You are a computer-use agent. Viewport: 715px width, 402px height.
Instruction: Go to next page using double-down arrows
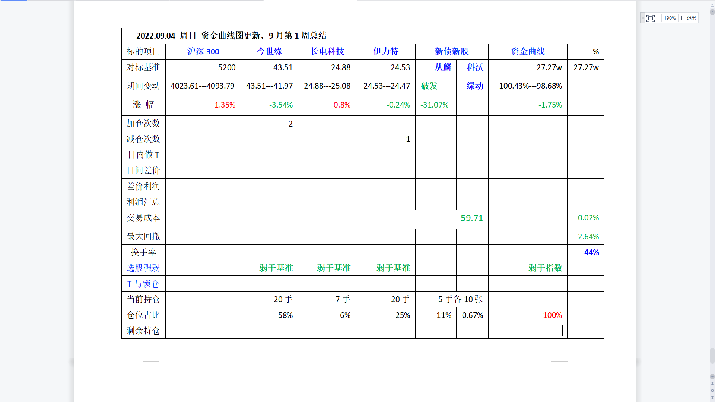(x=712, y=398)
